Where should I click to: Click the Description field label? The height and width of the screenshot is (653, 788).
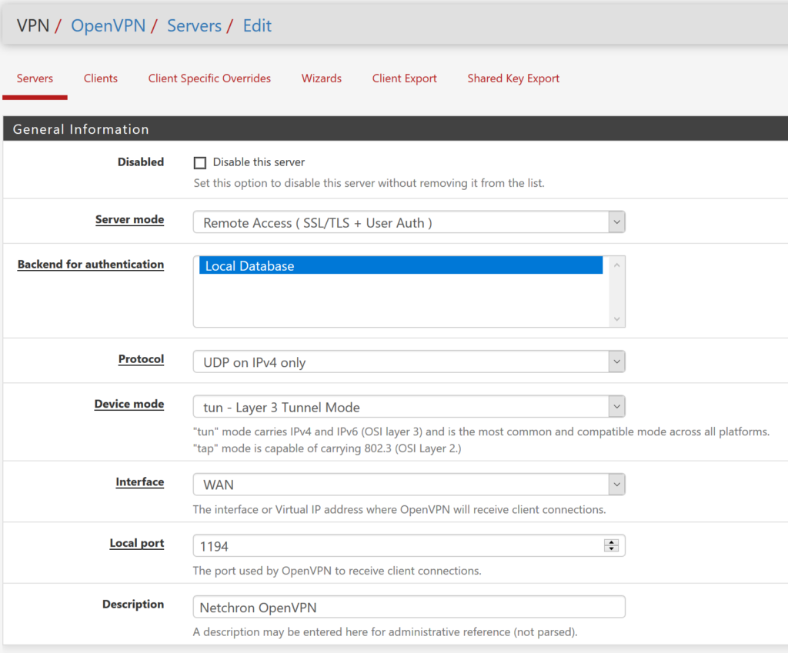point(133,605)
